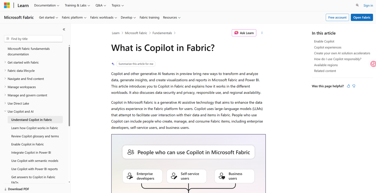Click the thumbs-down not helpful icon
The height and width of the screenshot is (193, 376).
(x=354, y=86)
